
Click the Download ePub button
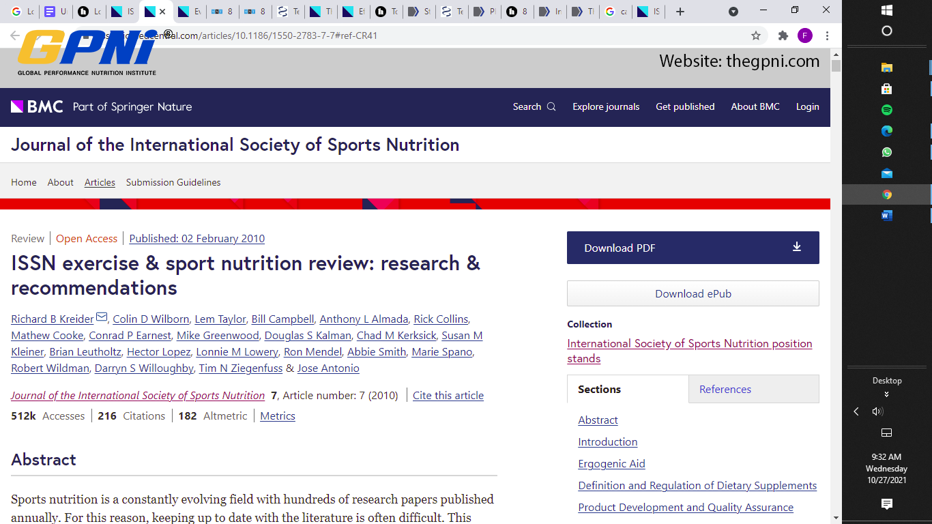click(x=693, y=293)
